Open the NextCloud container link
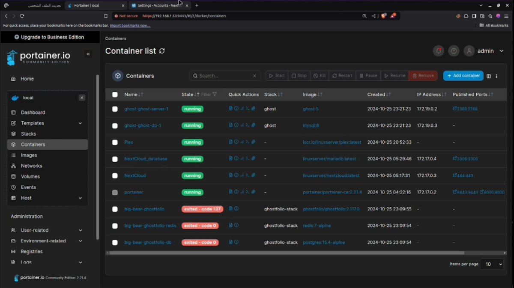Image resolution: width=514 pixels, height=288 pixels. click(135, 175)
